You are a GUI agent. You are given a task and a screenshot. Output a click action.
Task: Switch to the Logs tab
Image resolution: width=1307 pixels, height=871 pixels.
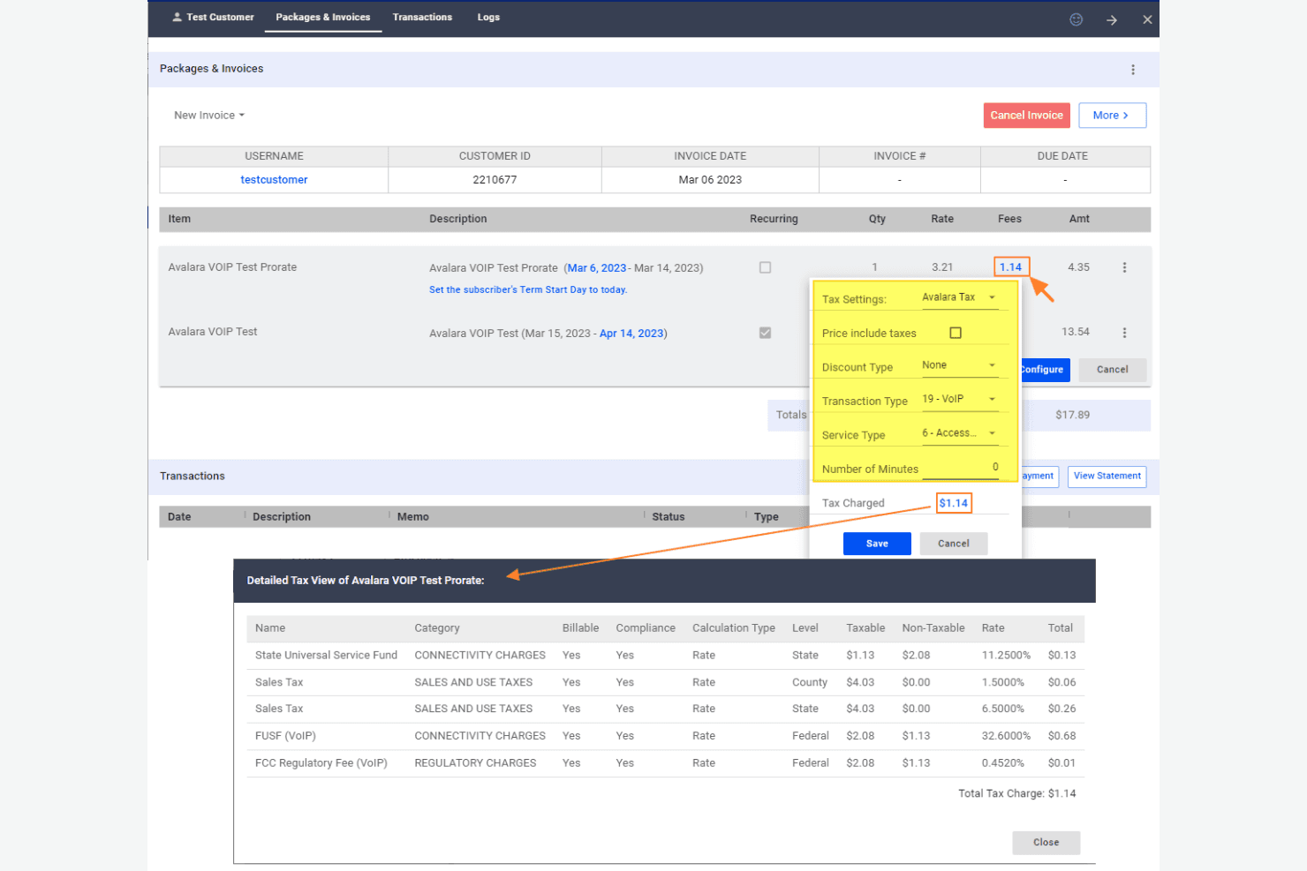[x=488, y=17]
